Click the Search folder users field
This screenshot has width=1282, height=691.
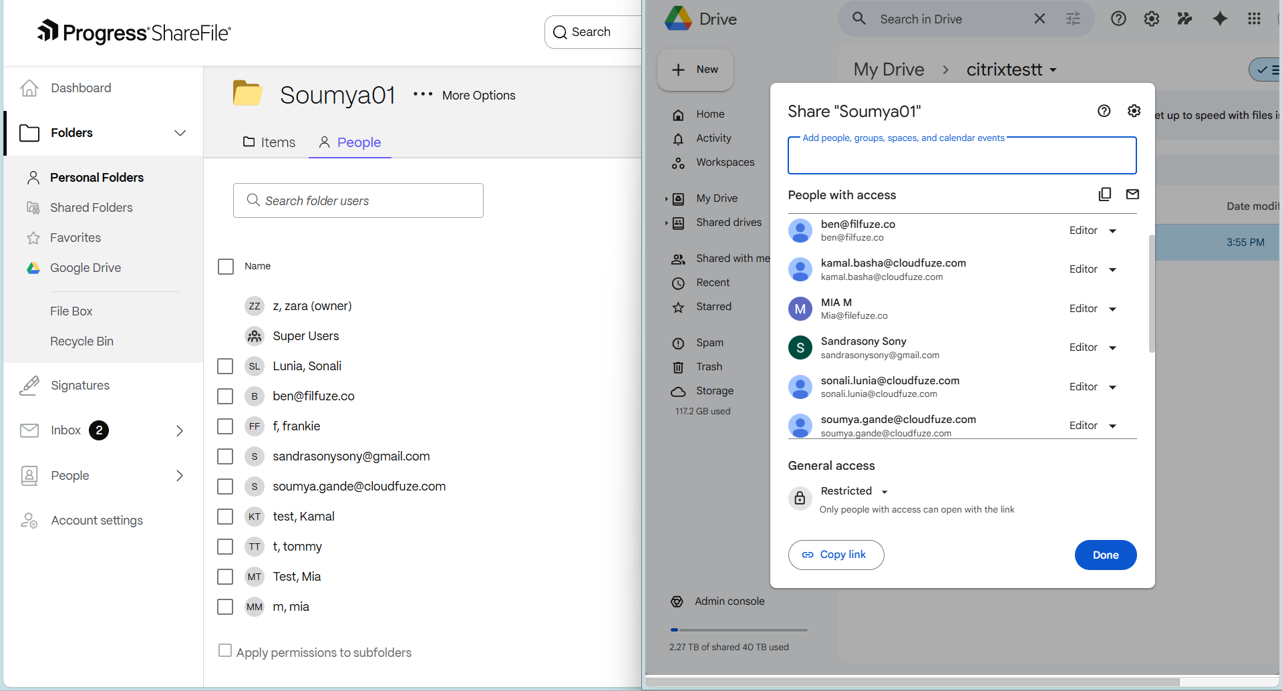point(358,200)
